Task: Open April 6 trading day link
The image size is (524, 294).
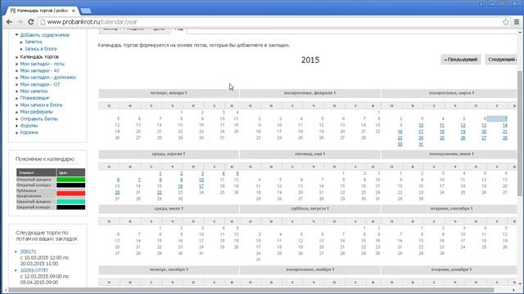Action: (x=118, y=180)
